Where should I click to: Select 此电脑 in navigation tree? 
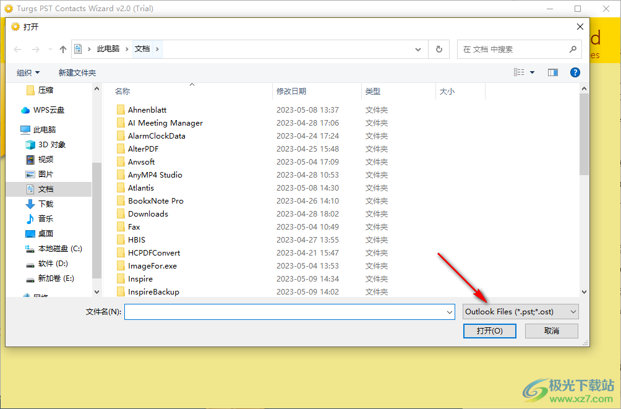[38, 129]
